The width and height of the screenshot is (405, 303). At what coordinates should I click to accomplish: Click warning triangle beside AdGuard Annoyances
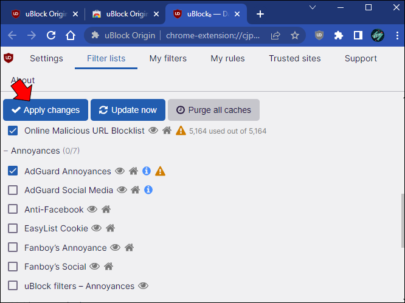(160, 171)
